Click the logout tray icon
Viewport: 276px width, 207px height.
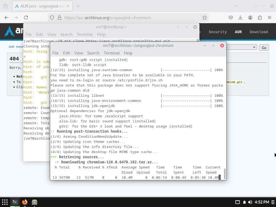[x=273, y=202]
